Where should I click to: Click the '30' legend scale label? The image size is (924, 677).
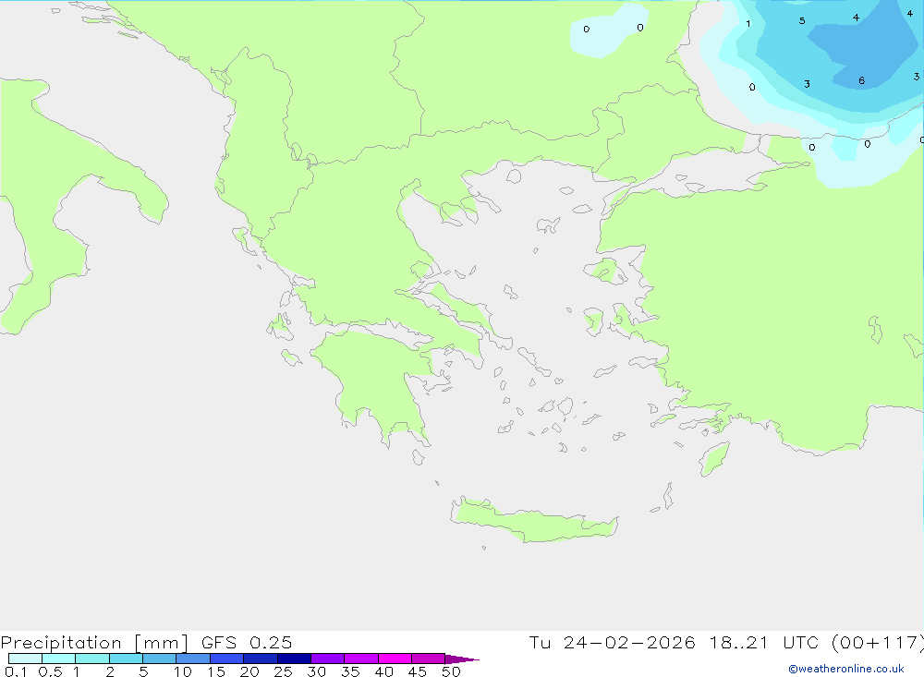[x=317, y=671]
